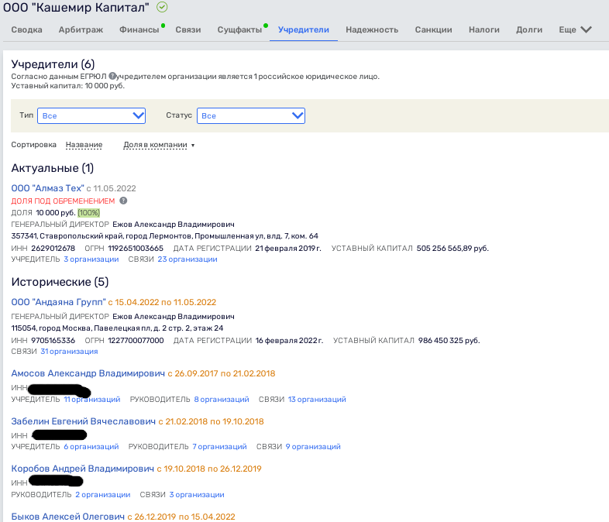
Task: Click the ЕГРЮЛ help question mark icon
Action: [112, 76]
